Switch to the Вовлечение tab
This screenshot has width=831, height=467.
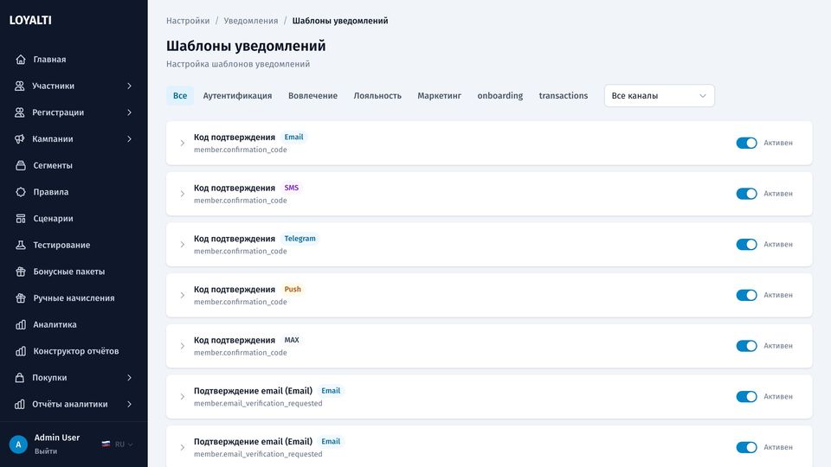[x=312, y=96]
